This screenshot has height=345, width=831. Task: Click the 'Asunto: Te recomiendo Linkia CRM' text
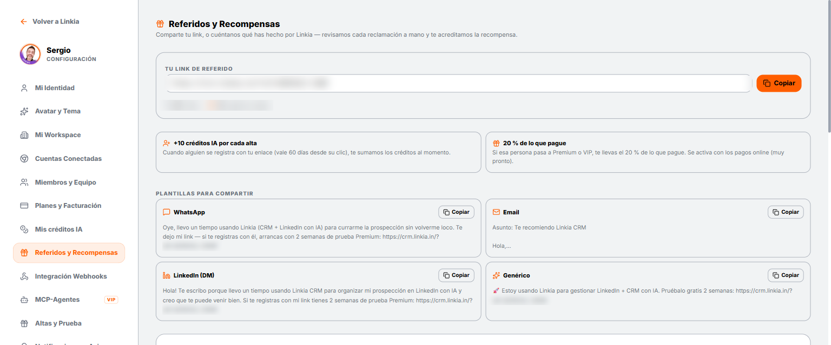click(x=539, y=227)
